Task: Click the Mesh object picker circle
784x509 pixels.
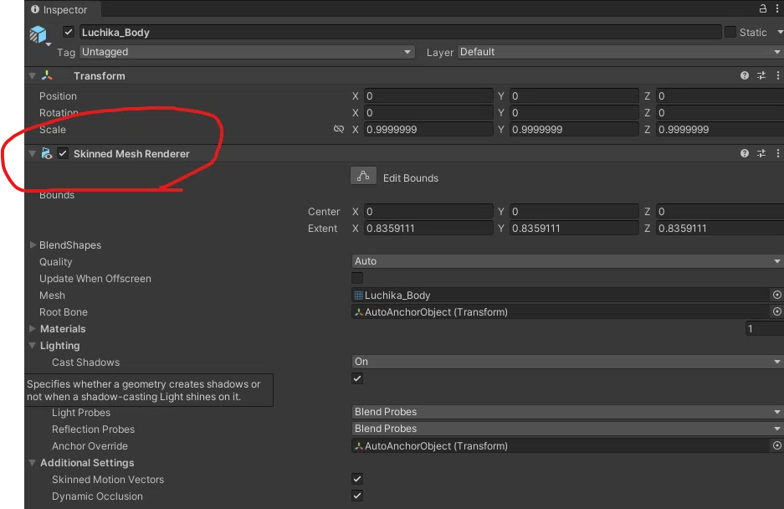Action: point(777,295)
